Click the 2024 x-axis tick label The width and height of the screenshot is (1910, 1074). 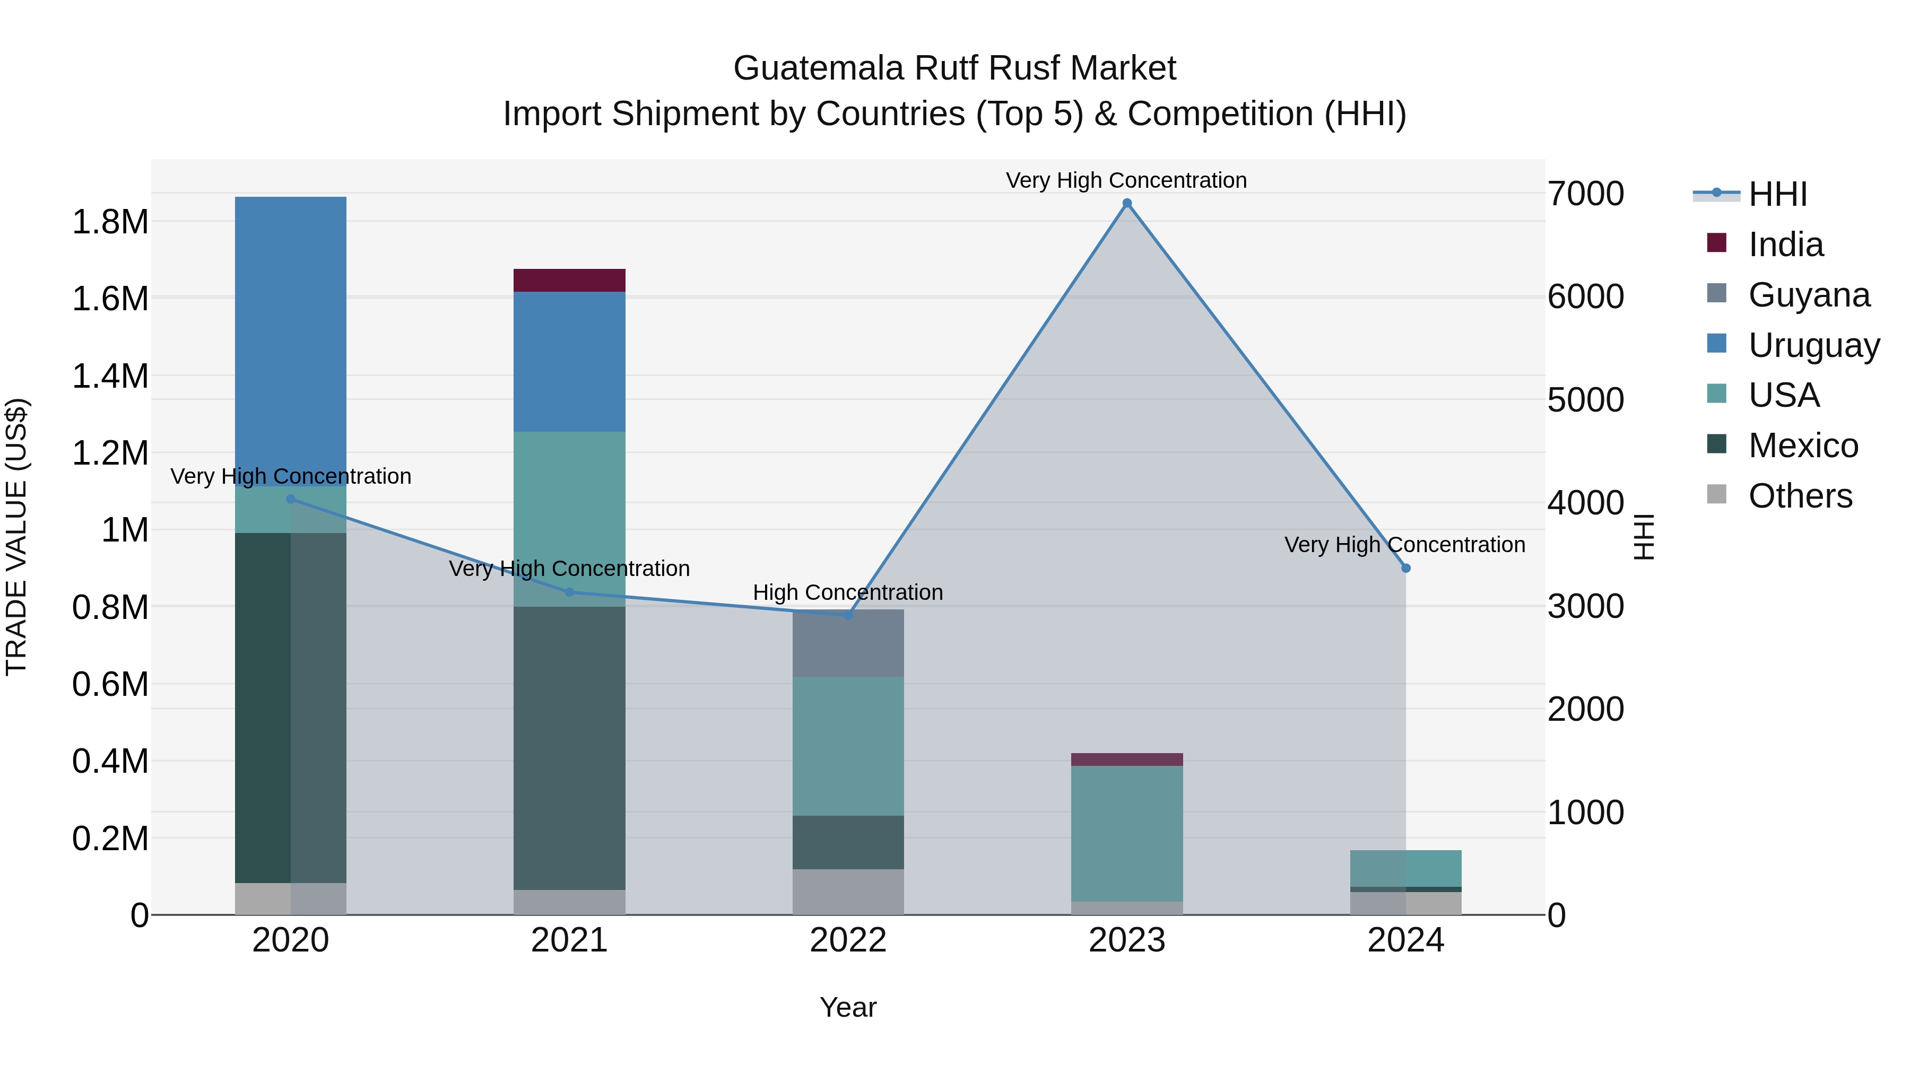click(x=1406, y=940)
